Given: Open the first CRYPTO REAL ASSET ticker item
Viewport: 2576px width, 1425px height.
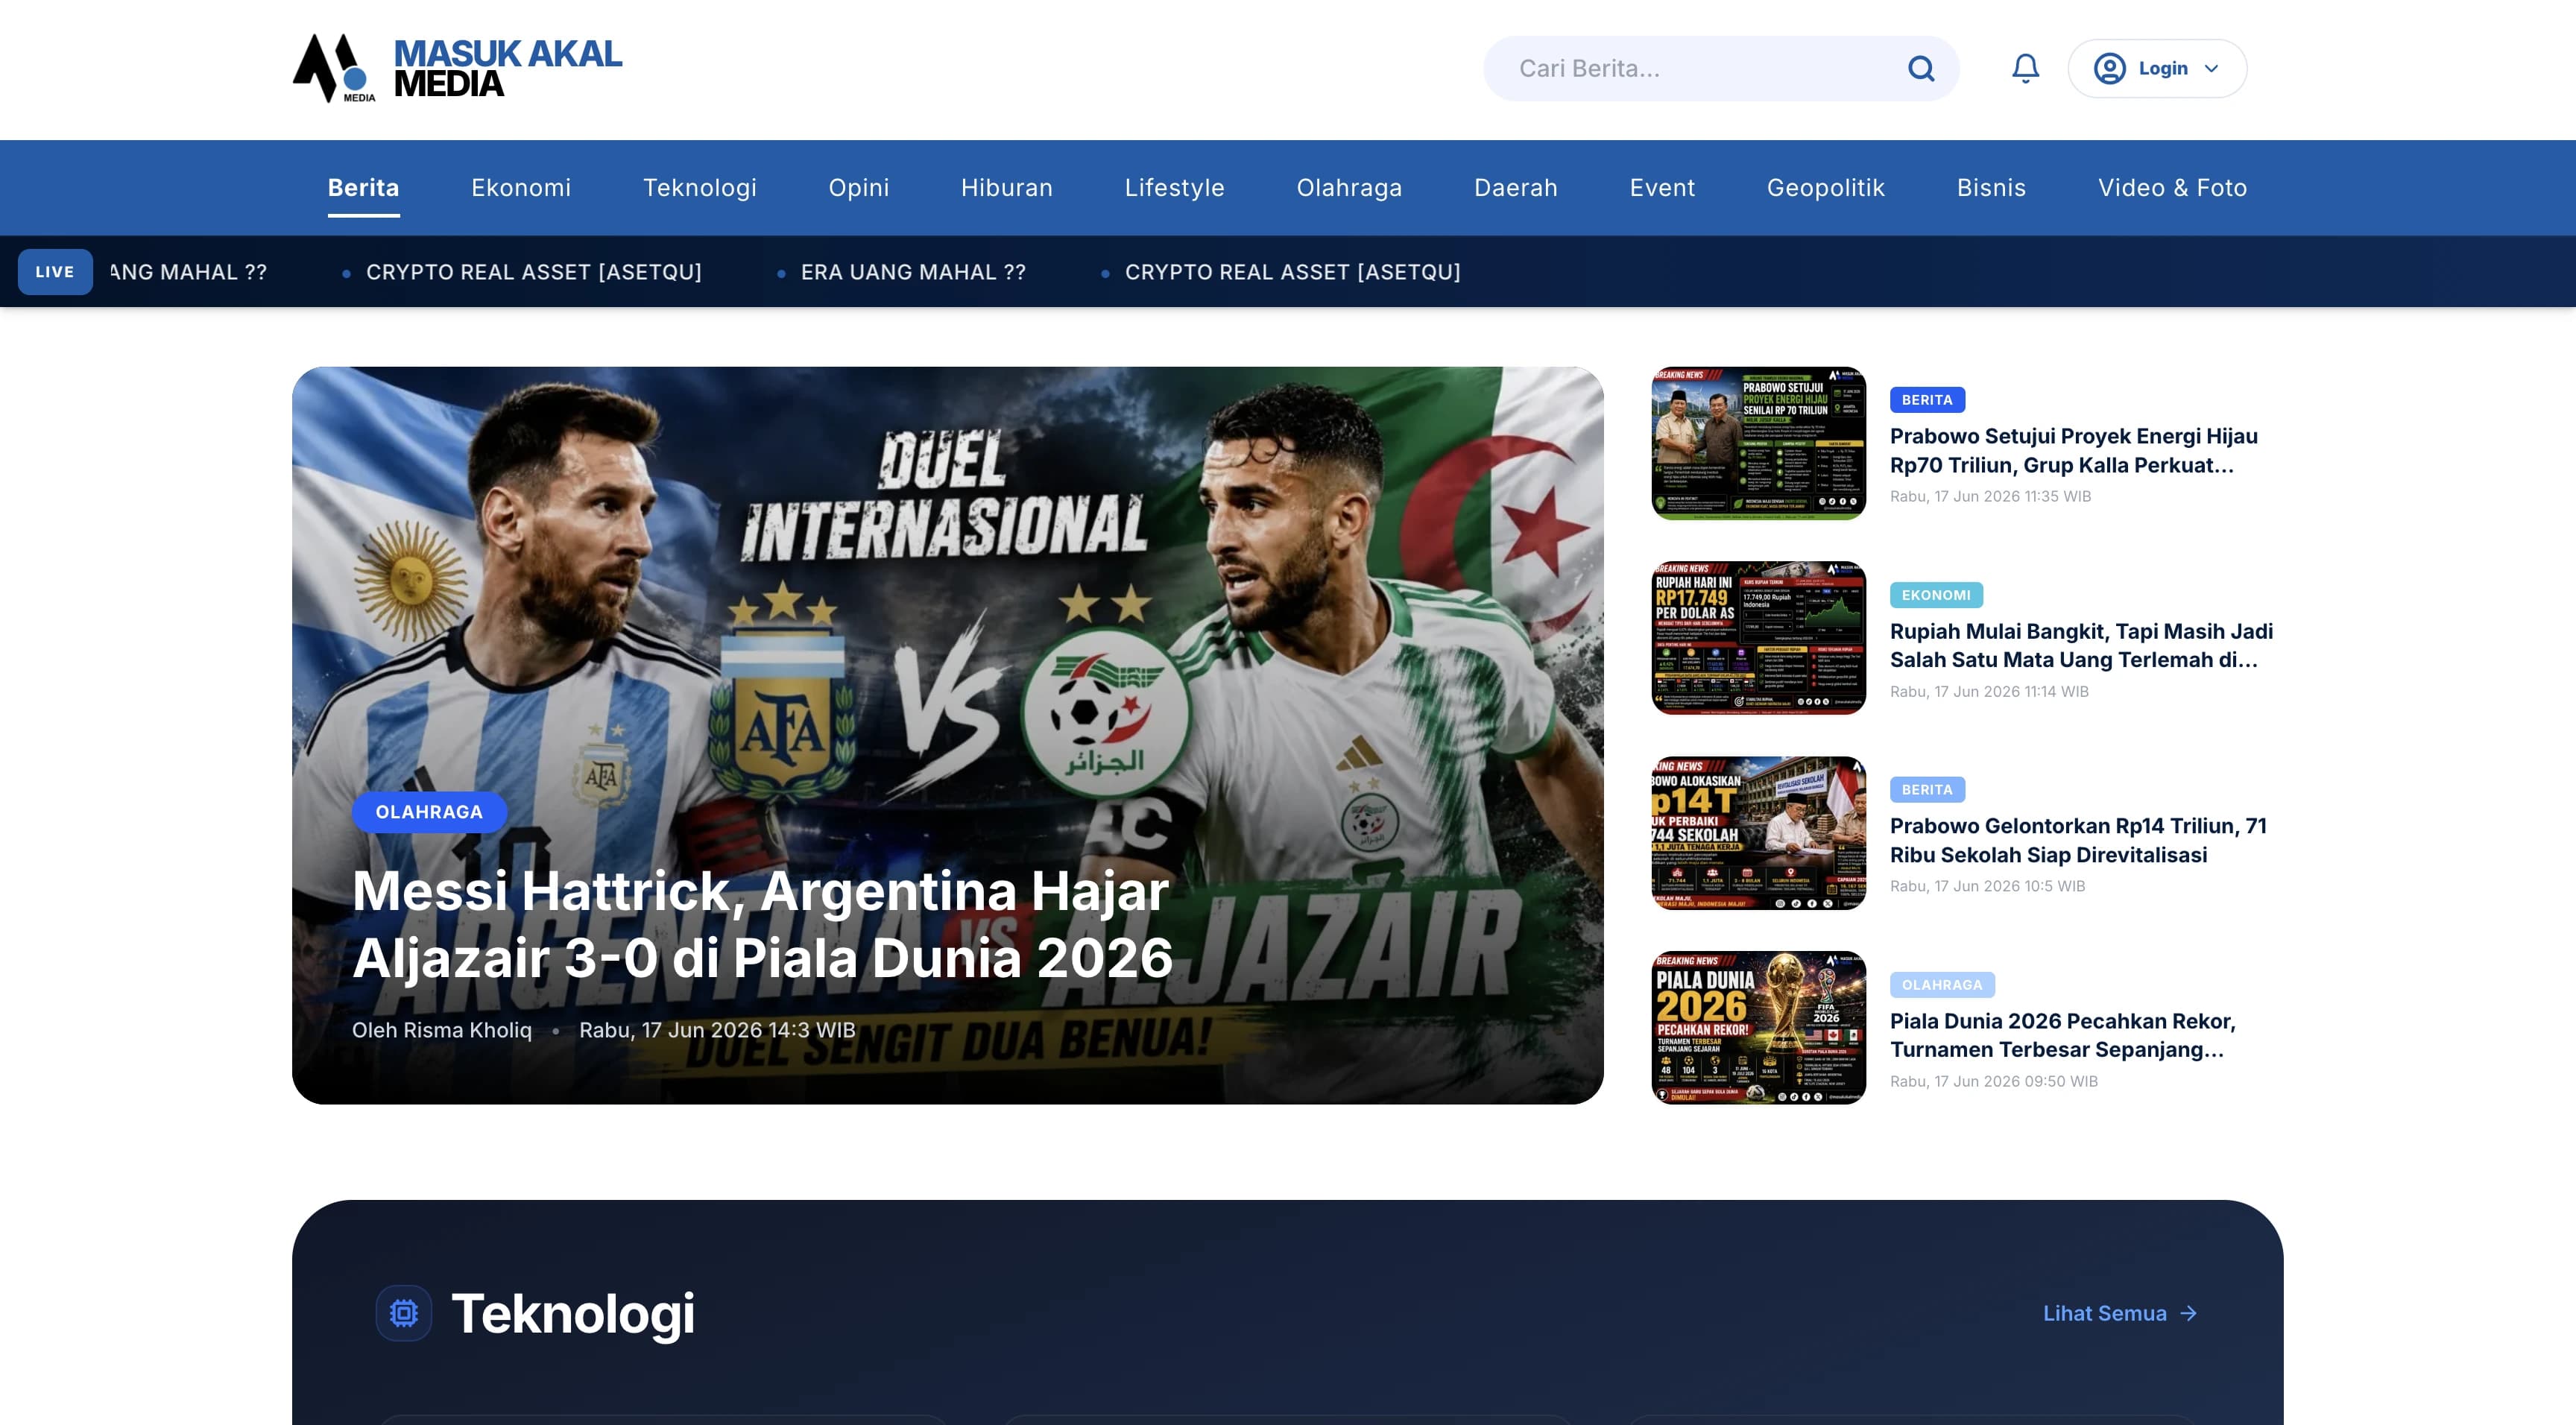Looking at the screenshot, I should [534, 272].
